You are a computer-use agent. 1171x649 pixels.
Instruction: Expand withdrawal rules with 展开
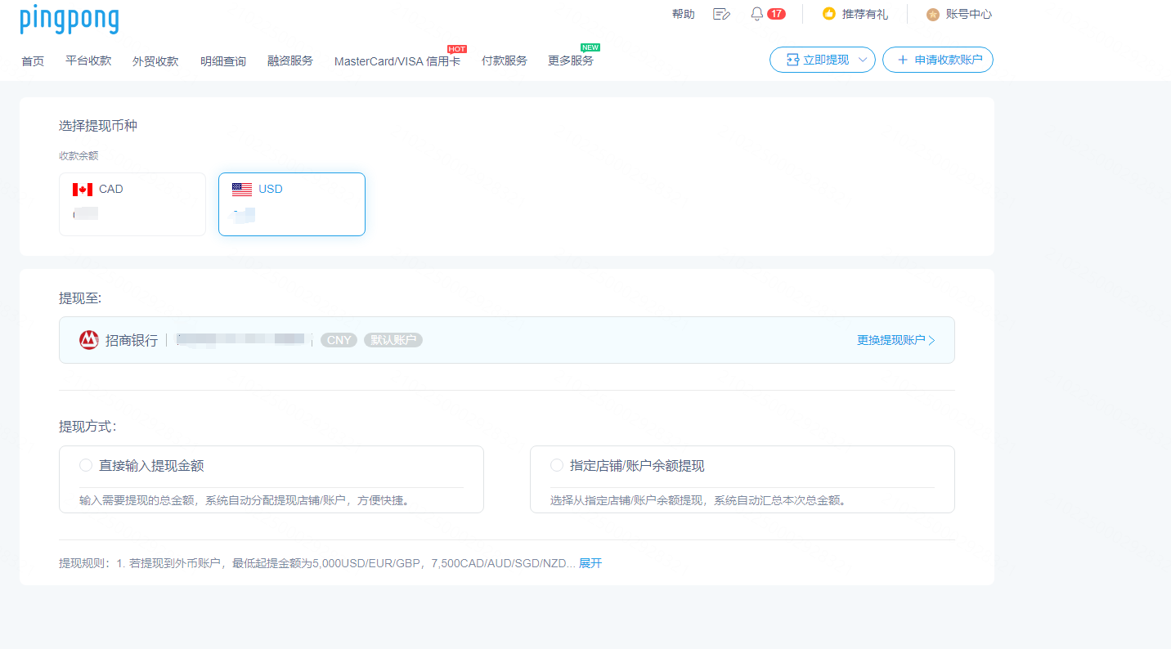[x=590, y=563]
